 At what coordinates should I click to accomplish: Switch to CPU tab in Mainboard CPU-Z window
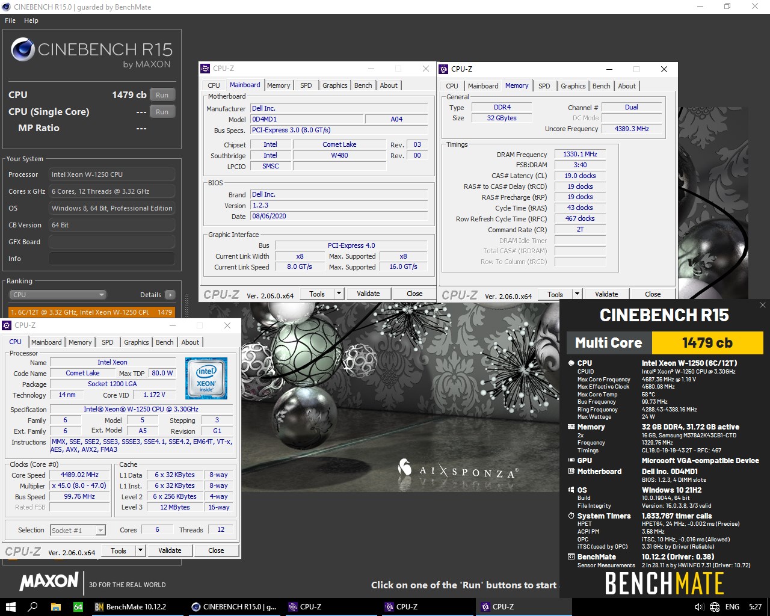(214, 85)
